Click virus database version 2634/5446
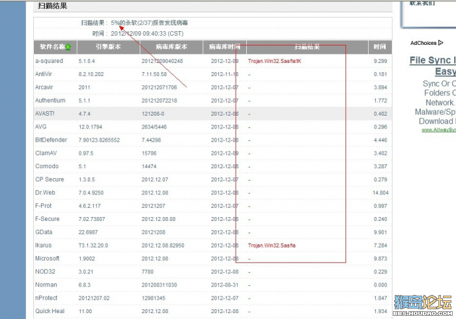Image resolution: width=456 pixels, height=319 pixels. pos(154,127)
